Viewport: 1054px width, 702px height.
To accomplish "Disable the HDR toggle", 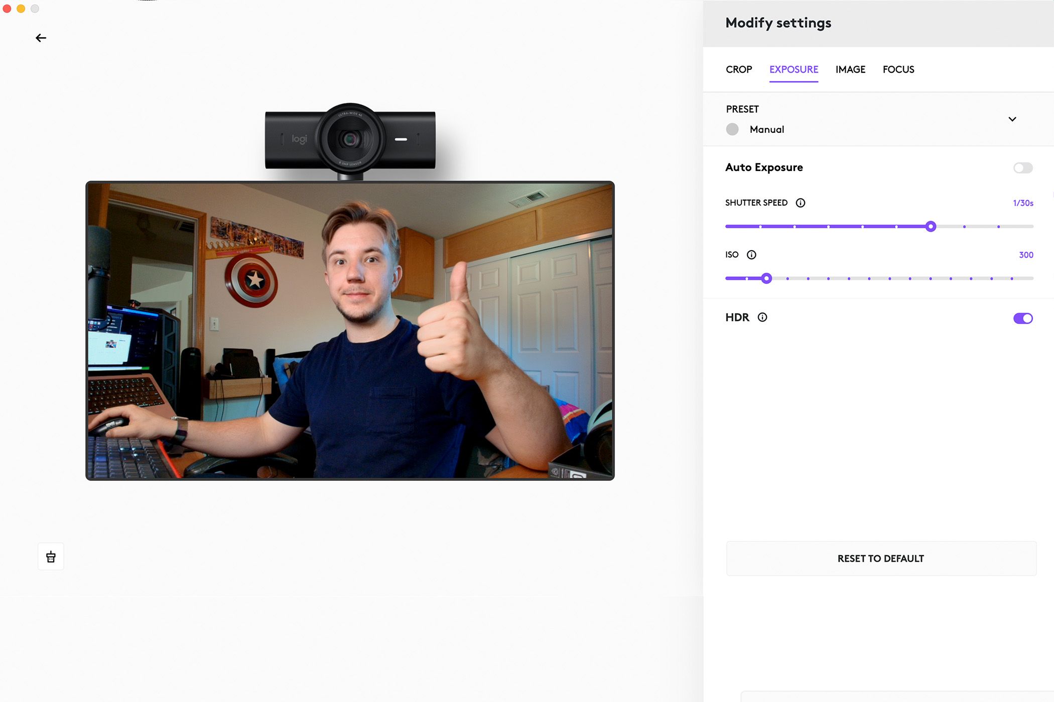I will tap(1023, 318).
